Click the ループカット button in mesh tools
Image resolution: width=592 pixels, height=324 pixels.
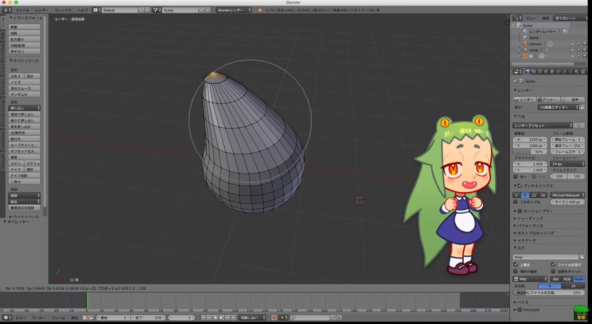pos(25,145)
